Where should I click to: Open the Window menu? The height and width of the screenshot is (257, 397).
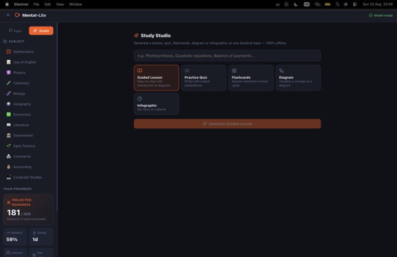pyautogui.click(x=75, y=4)
